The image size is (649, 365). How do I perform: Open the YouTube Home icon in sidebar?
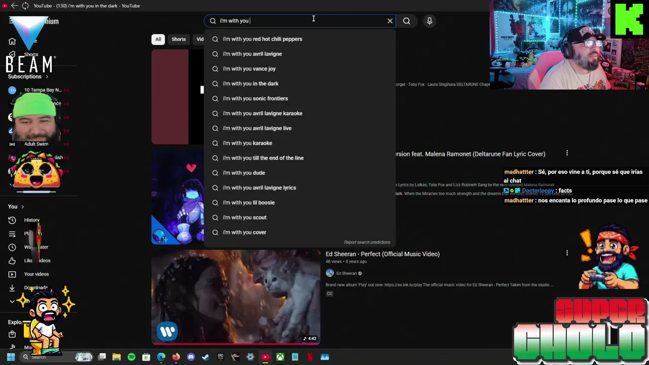click(12, 41)
